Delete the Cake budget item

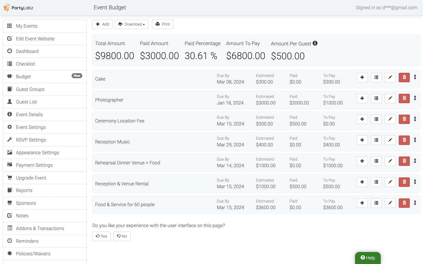tap(404, 77)
